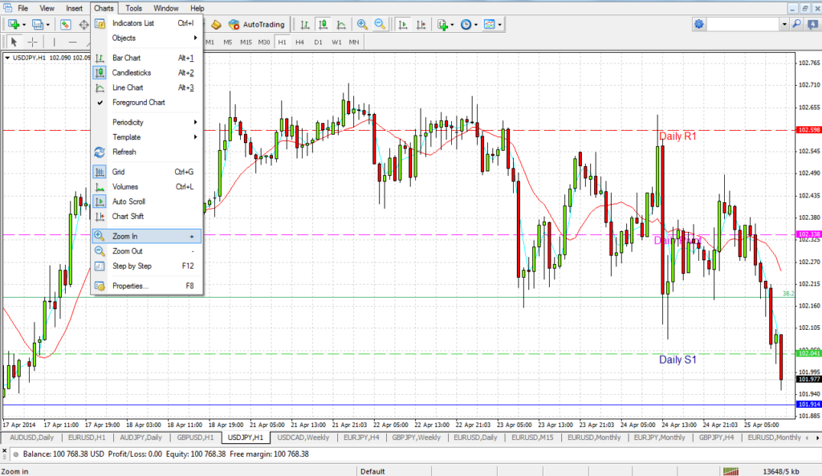822x476 pixels.
Task: Click the blue 101.914 price label
Action: [809, 405]
